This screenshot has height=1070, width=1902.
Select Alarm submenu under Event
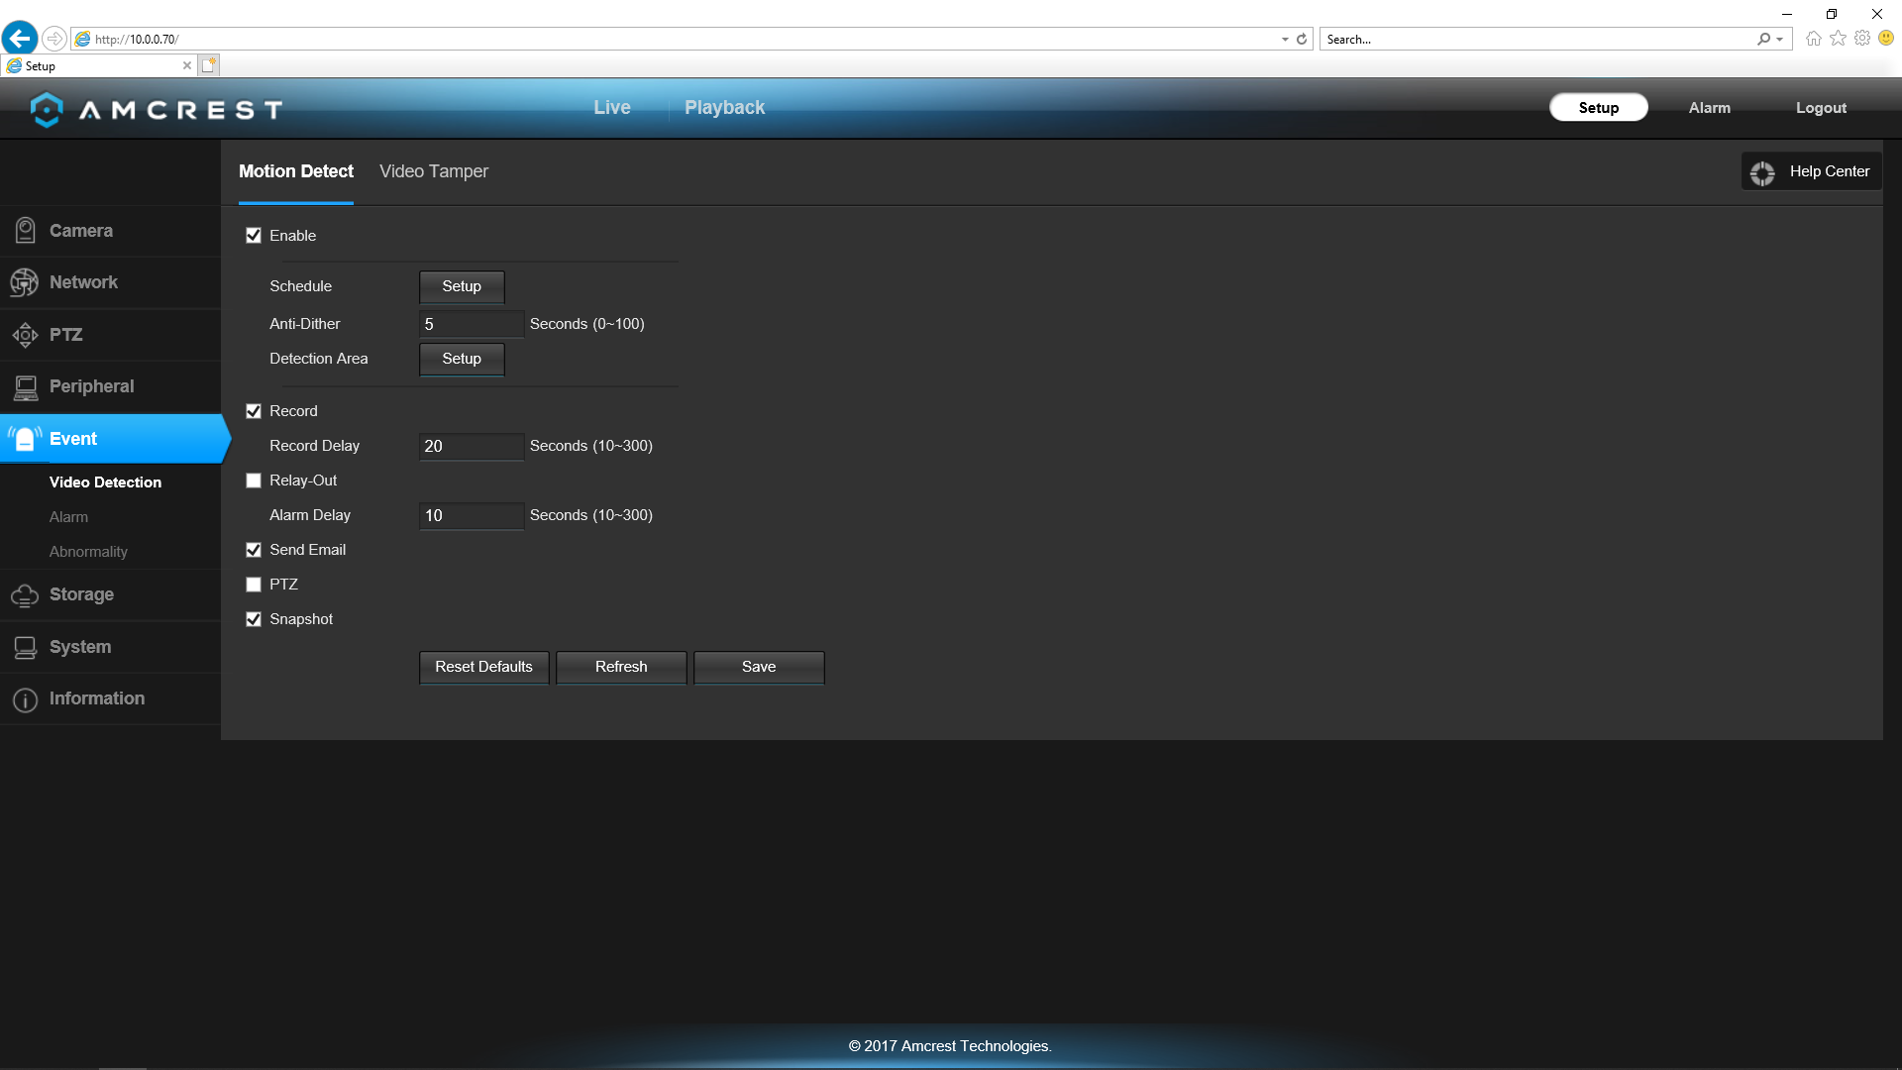pyautogui.click(x=68, y=517)
